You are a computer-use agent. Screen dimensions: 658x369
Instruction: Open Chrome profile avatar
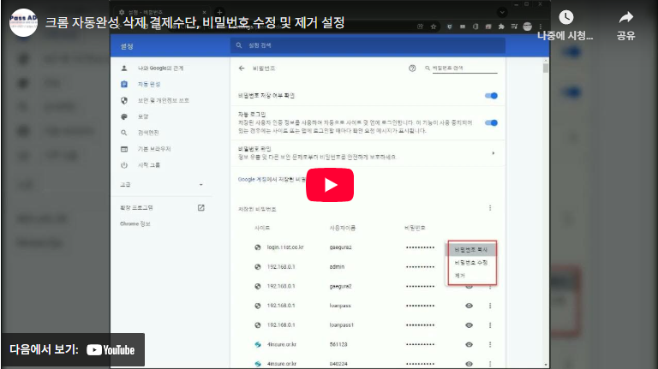(528, 27)
